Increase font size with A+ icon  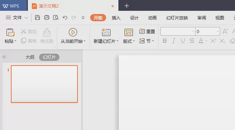pos(226,31)
